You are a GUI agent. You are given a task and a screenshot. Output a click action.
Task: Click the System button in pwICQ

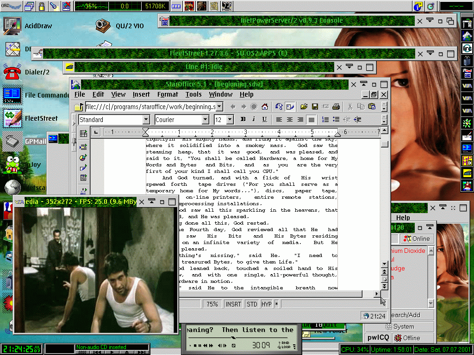click(x=399, y=327)
